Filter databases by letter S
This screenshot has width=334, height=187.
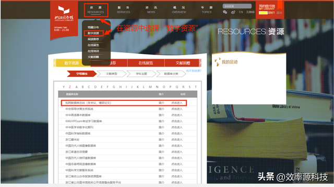189,87
